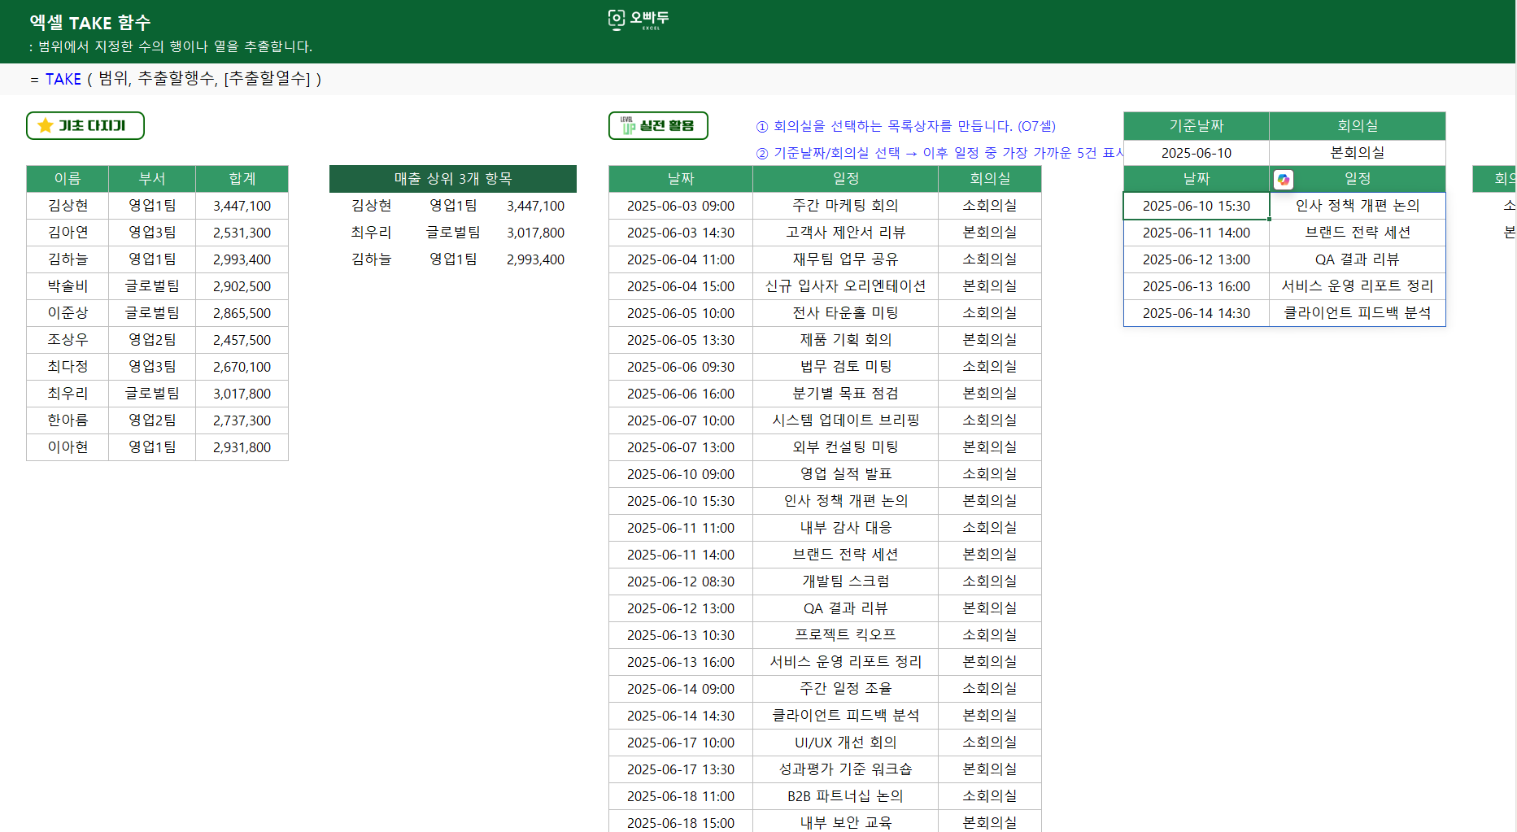
Task: Select the 전사 타운홀 미팅 cell
Action: pos(845,313)
